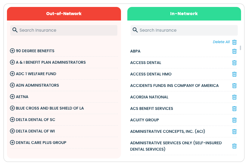Click plus icon beside 90 DEGREE BENEFITS
The width and height of the screenshot is (248, 166).
point(12,51)
